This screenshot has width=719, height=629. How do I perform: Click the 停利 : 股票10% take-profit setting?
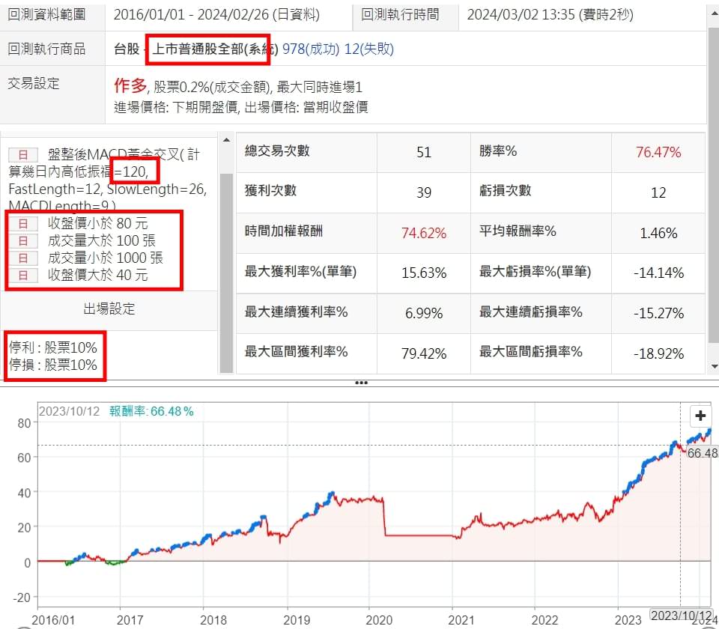[x=53, y=348]
